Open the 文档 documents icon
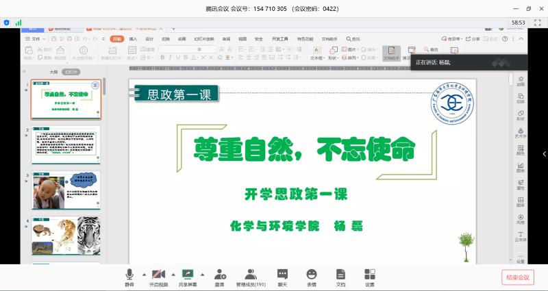 (340, 275)
